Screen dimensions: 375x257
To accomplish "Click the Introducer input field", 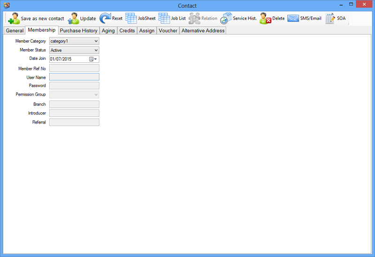I will click(74, 113).
